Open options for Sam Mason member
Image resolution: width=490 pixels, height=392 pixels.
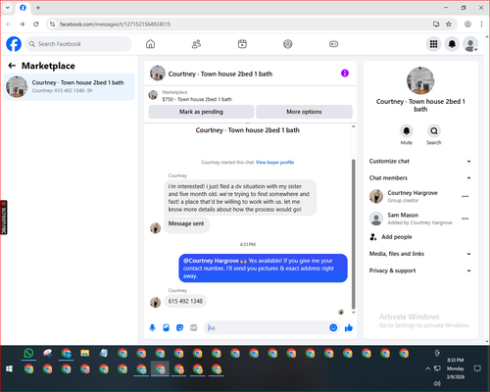click(x=465, y=219)
